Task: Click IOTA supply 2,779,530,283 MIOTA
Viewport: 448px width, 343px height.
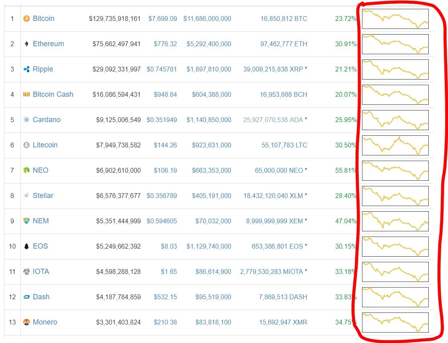Action: (272, 272)
